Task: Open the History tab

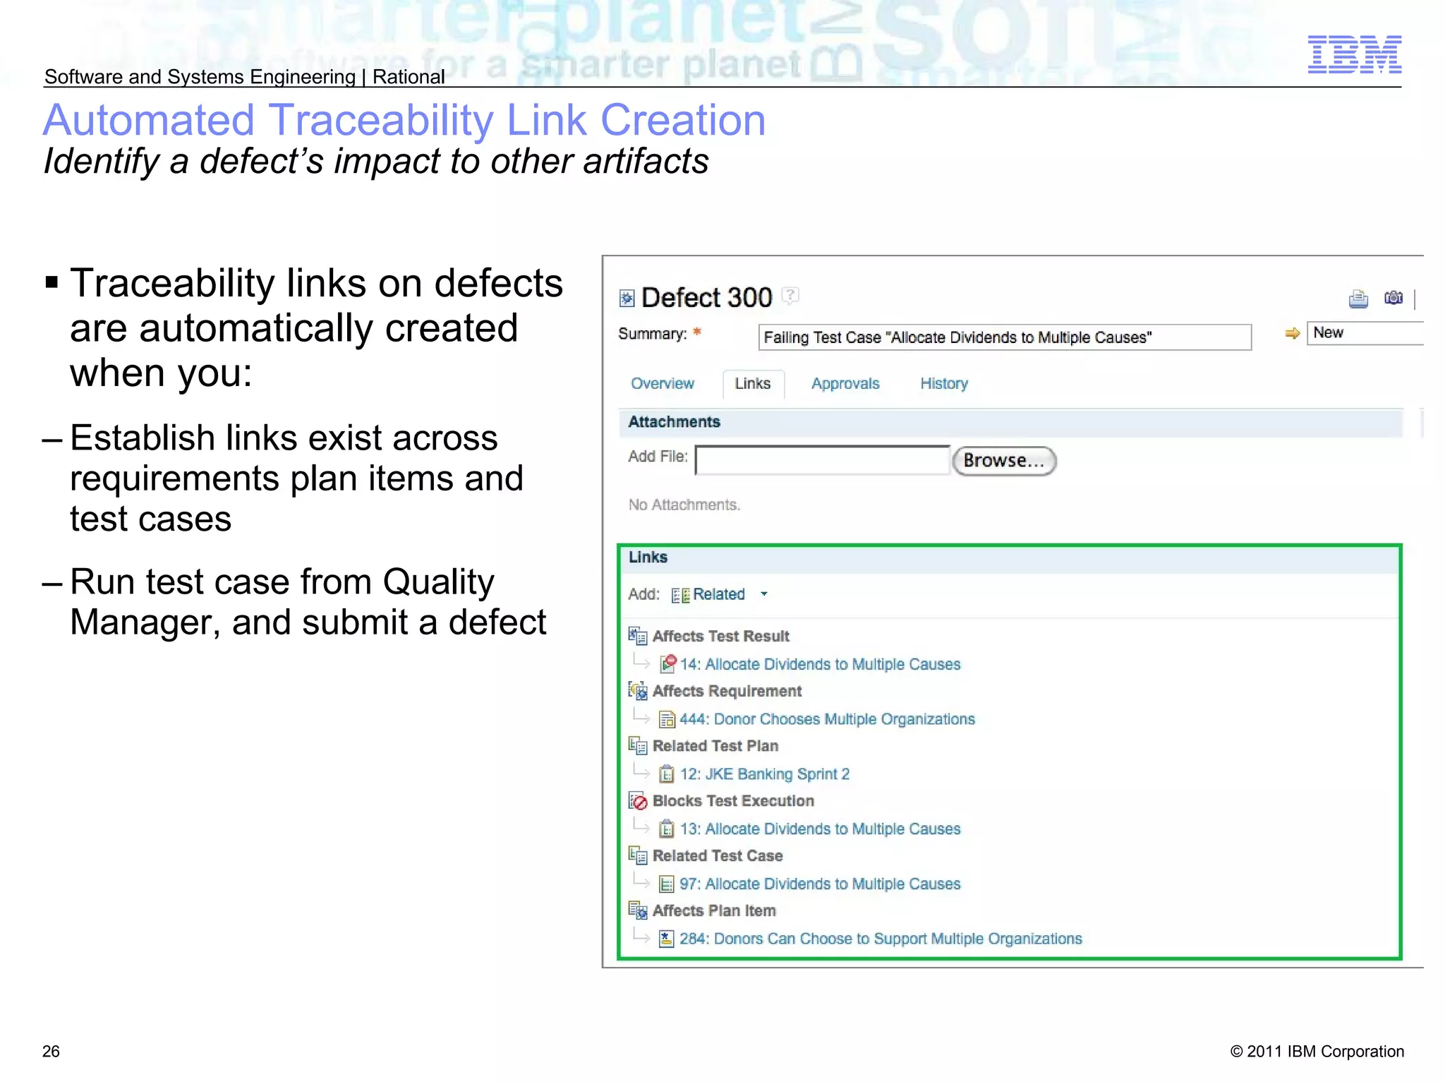Action: click(944, 383)
